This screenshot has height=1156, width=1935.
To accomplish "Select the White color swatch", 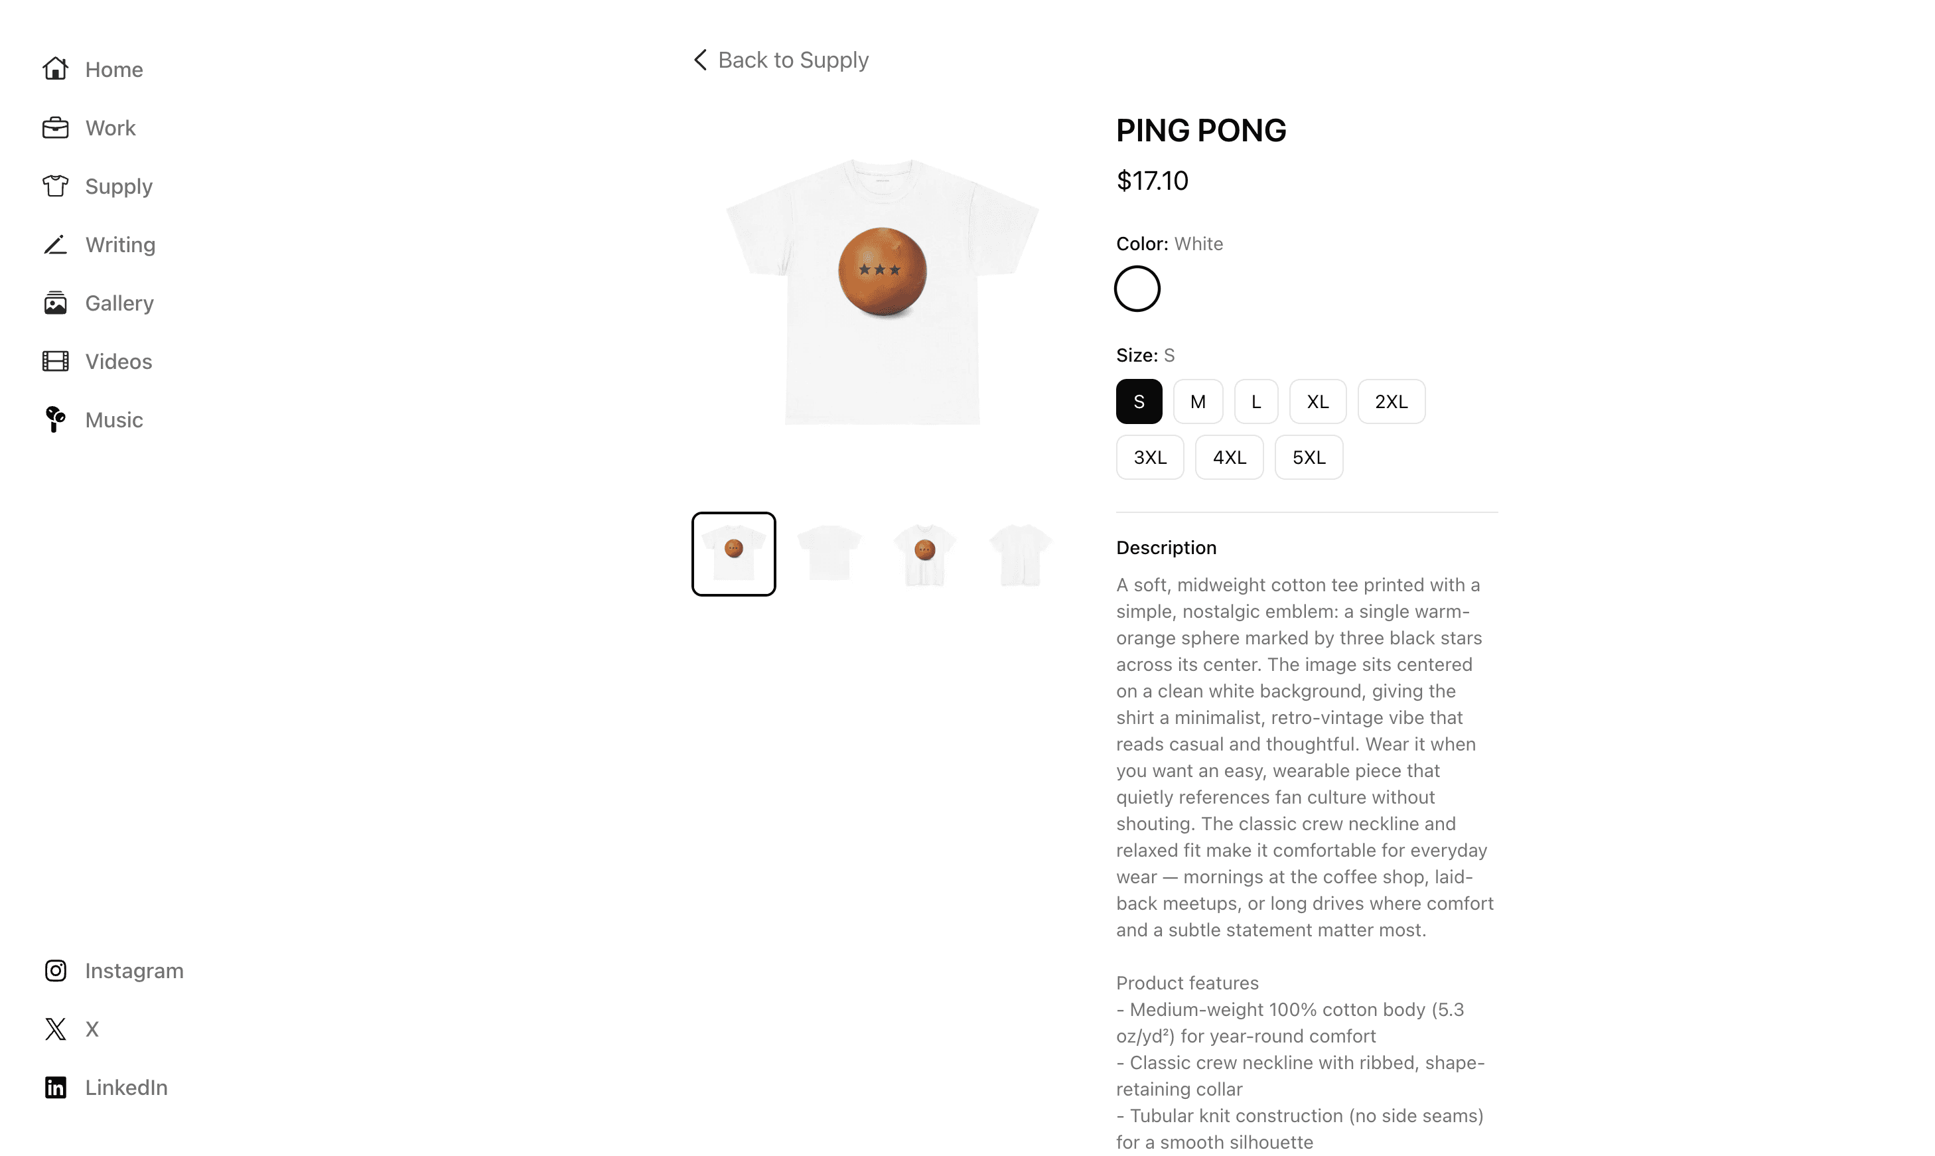I will click(x=1137, y=287).
